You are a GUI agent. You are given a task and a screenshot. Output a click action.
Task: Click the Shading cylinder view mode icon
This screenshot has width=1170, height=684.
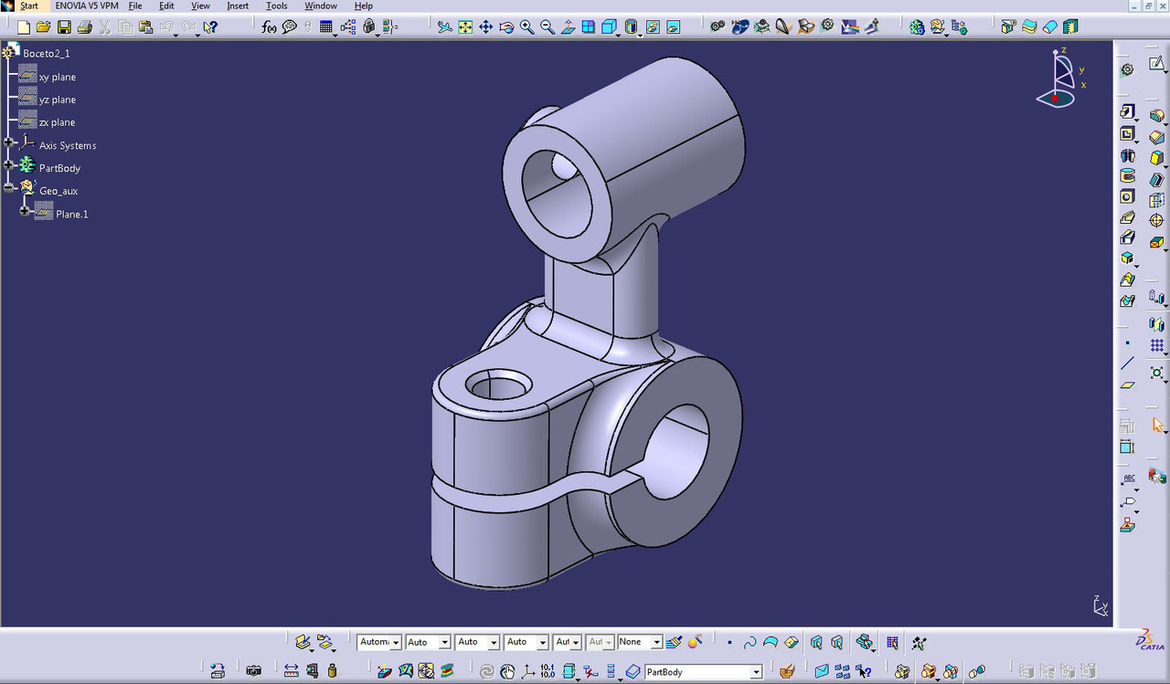click(x=632, y=27)
